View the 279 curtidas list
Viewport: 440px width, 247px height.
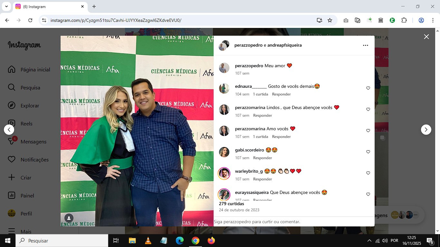coord(231,204)
